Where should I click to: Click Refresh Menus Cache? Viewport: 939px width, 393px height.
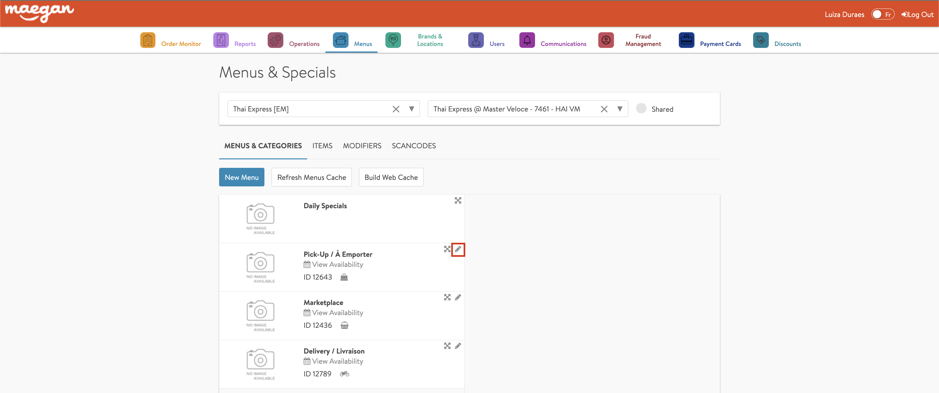tap(311, 177)
